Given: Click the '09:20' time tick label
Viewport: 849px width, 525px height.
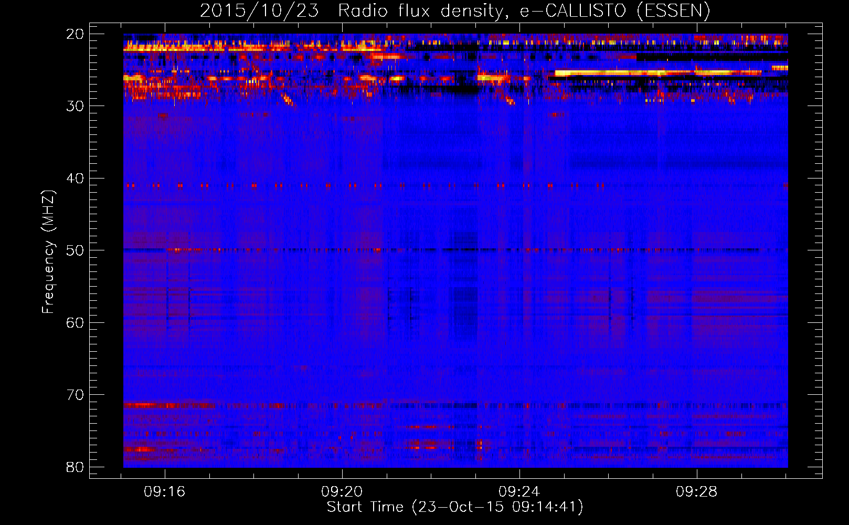Looking at the screenshot, I should 342,492.
